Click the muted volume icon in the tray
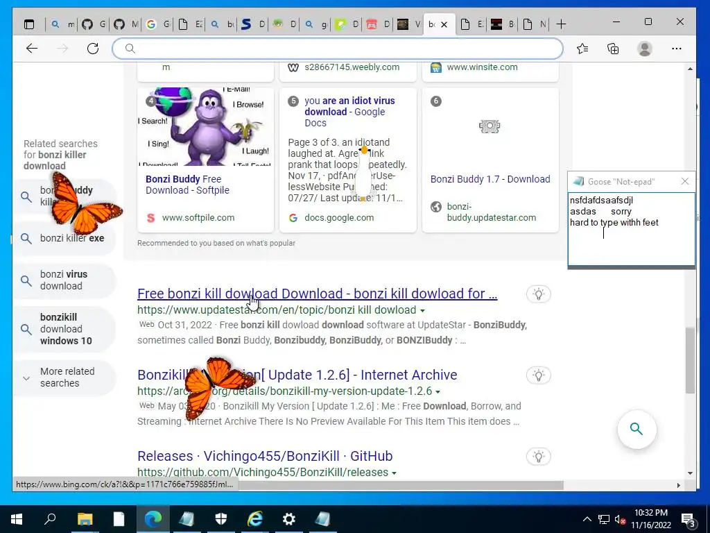 click(x=621, y=519)
